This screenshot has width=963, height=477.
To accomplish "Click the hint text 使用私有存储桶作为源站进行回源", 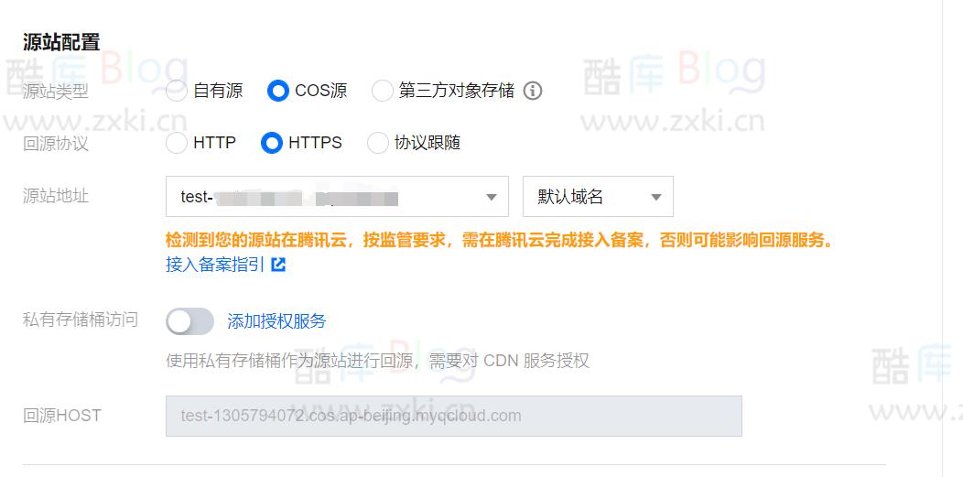I will [x=377, y=361].
